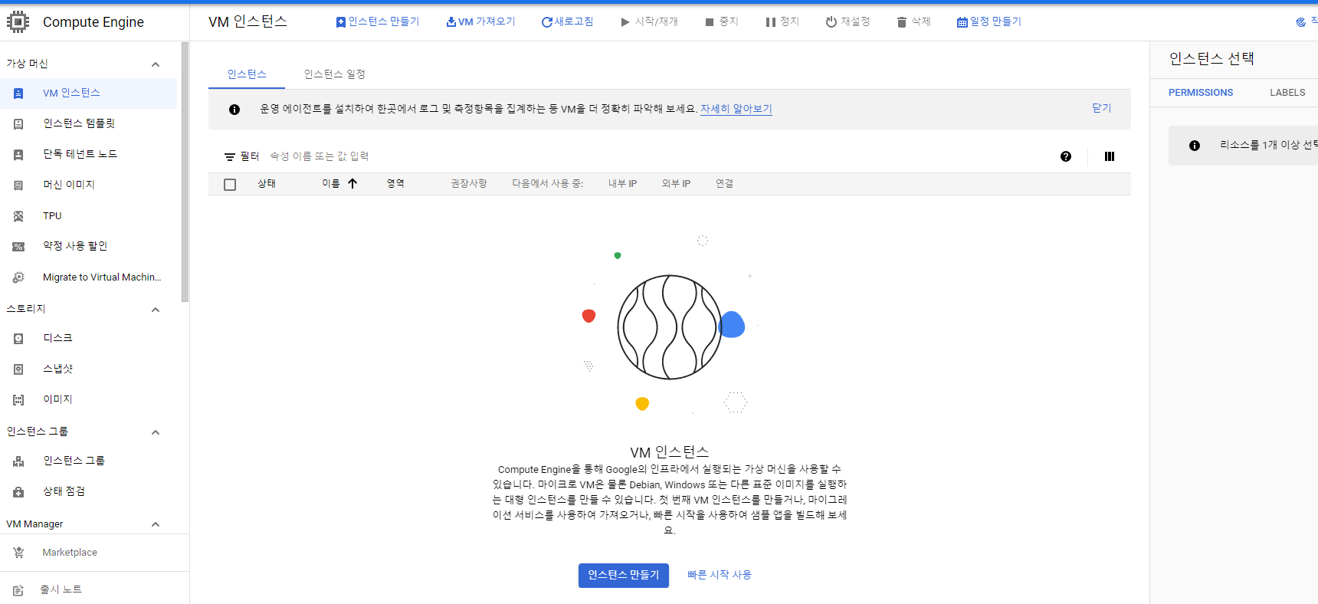Click 새로고침 refresh button
The image size is (1318, 604).
(567, 21)
